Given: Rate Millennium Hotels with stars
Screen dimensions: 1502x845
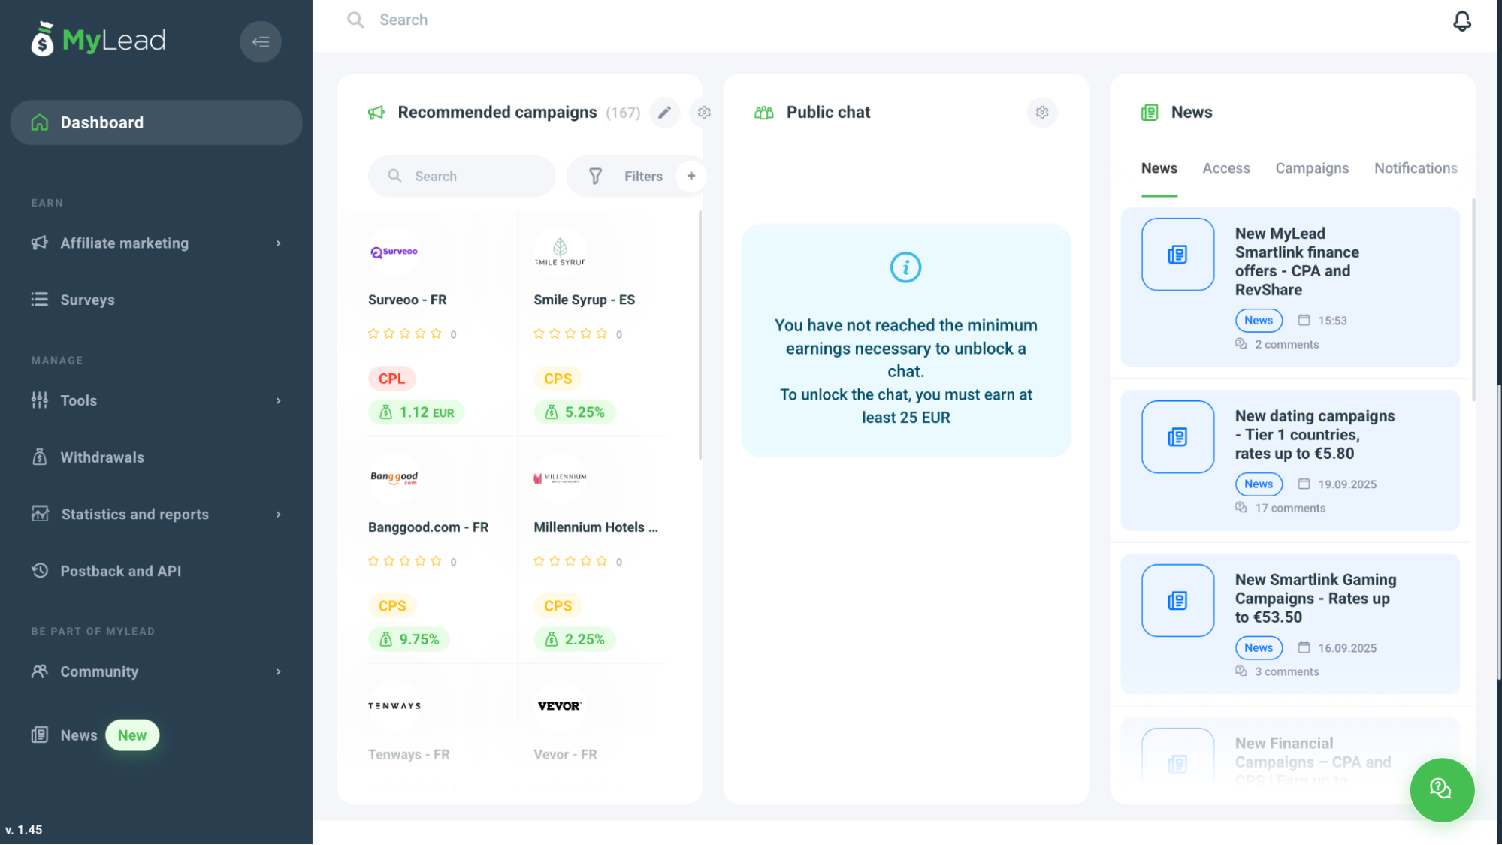Looking at the screenshot, I should pyautogui.click(x=570, y=561).
